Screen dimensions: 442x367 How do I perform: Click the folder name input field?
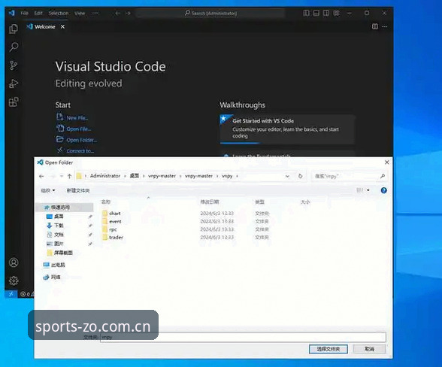243,338
